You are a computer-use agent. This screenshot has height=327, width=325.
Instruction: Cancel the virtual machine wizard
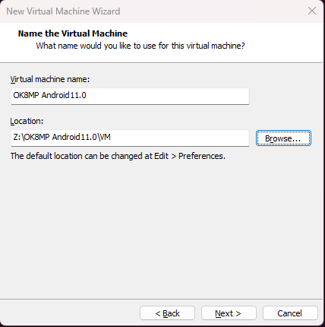pyautogui.click(x=290, y=313)
